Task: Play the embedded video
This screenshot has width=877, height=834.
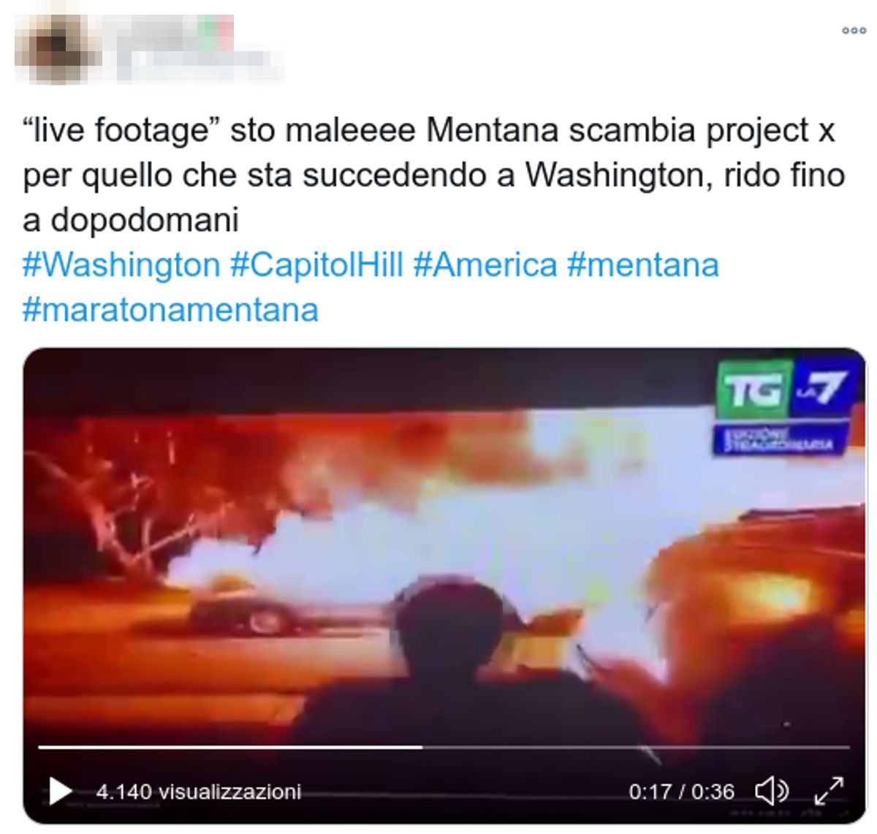Action: pos(60,791)
